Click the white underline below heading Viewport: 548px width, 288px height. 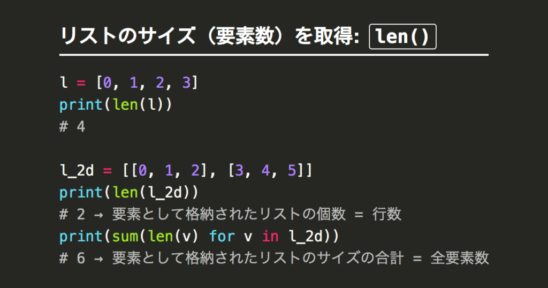(x=274, y=55)
